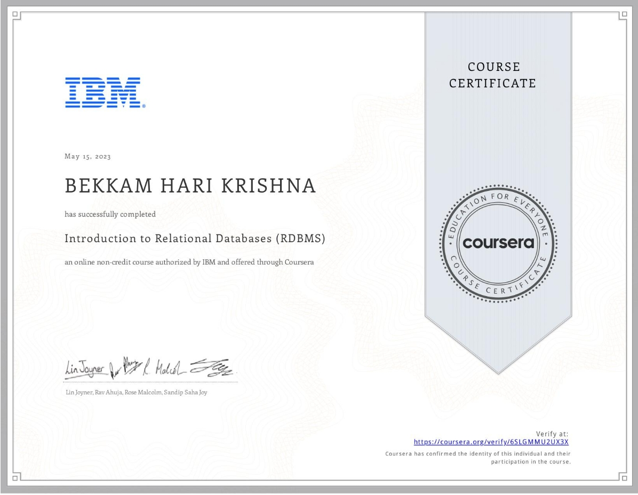The image size is (638, 495).
Task: Click the R. Malcolm handwritten signature
Action: tap(164, 368)
